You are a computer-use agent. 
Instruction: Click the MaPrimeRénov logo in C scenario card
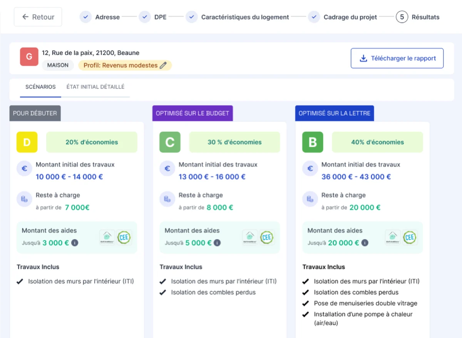tap(250, 238)
